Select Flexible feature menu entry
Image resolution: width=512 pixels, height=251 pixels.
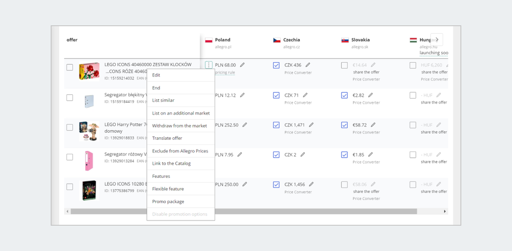[181, 189]
